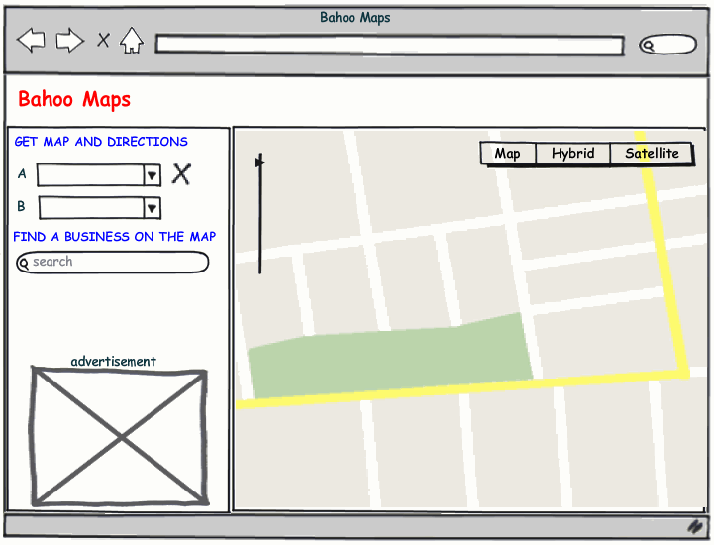Click the browser search pill in toolbar
Image resolution: width=714 pixels, height=545 pixels.
click(667, 45)
